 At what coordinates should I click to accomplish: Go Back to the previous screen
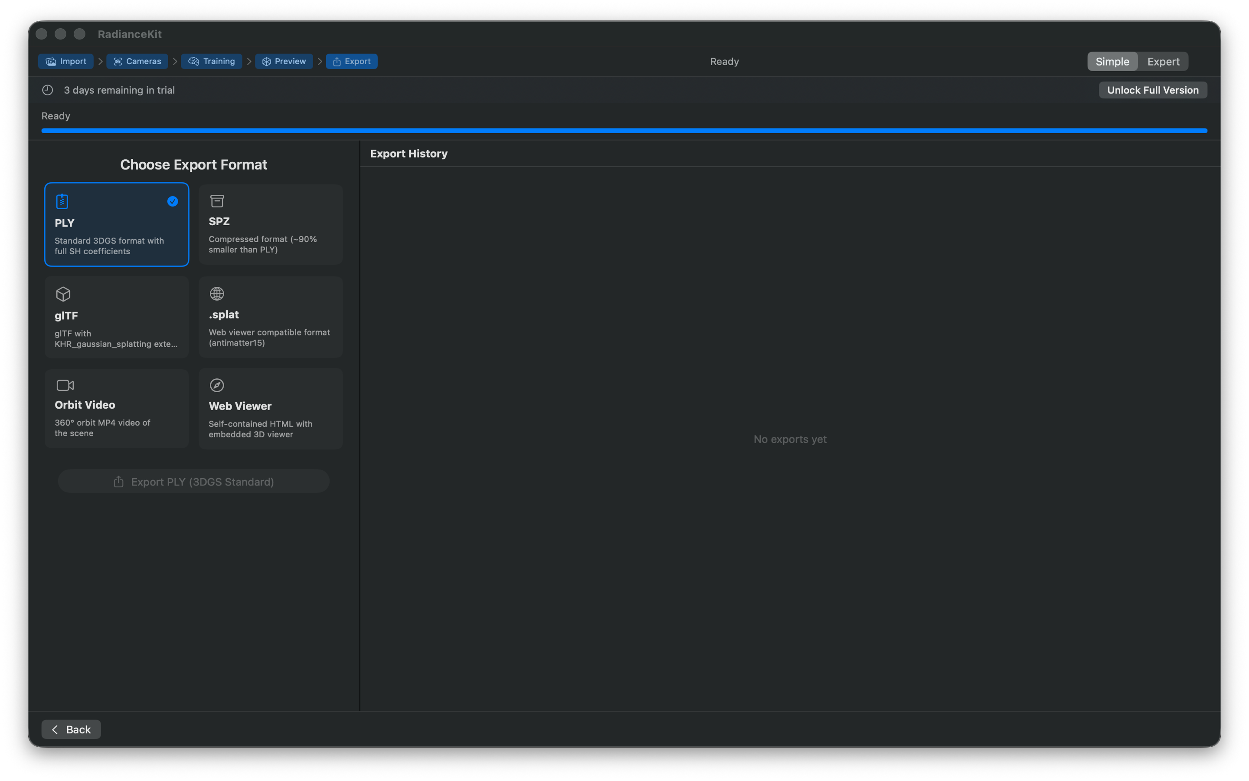[71, 729]
